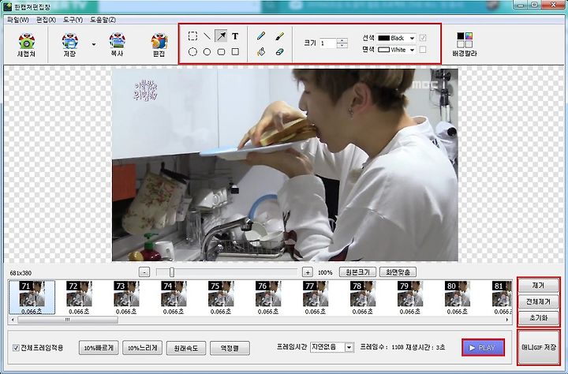This screenshot has height=374, width=568.
Task: Click the 초기화 reset button
Action: (539, 318)
